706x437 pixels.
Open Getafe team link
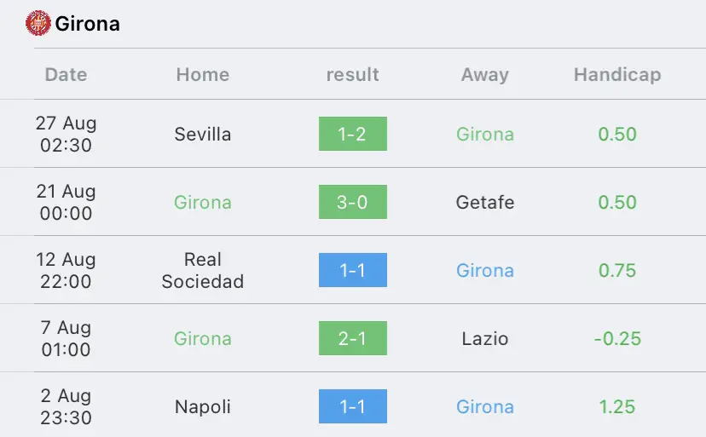[x=485, y=202]
